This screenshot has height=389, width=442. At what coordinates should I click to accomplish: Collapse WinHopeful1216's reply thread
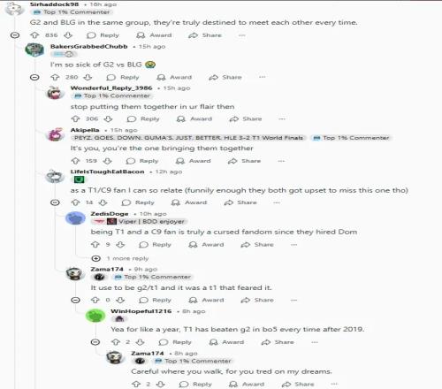pyautogui.click(x=95, y=342)
